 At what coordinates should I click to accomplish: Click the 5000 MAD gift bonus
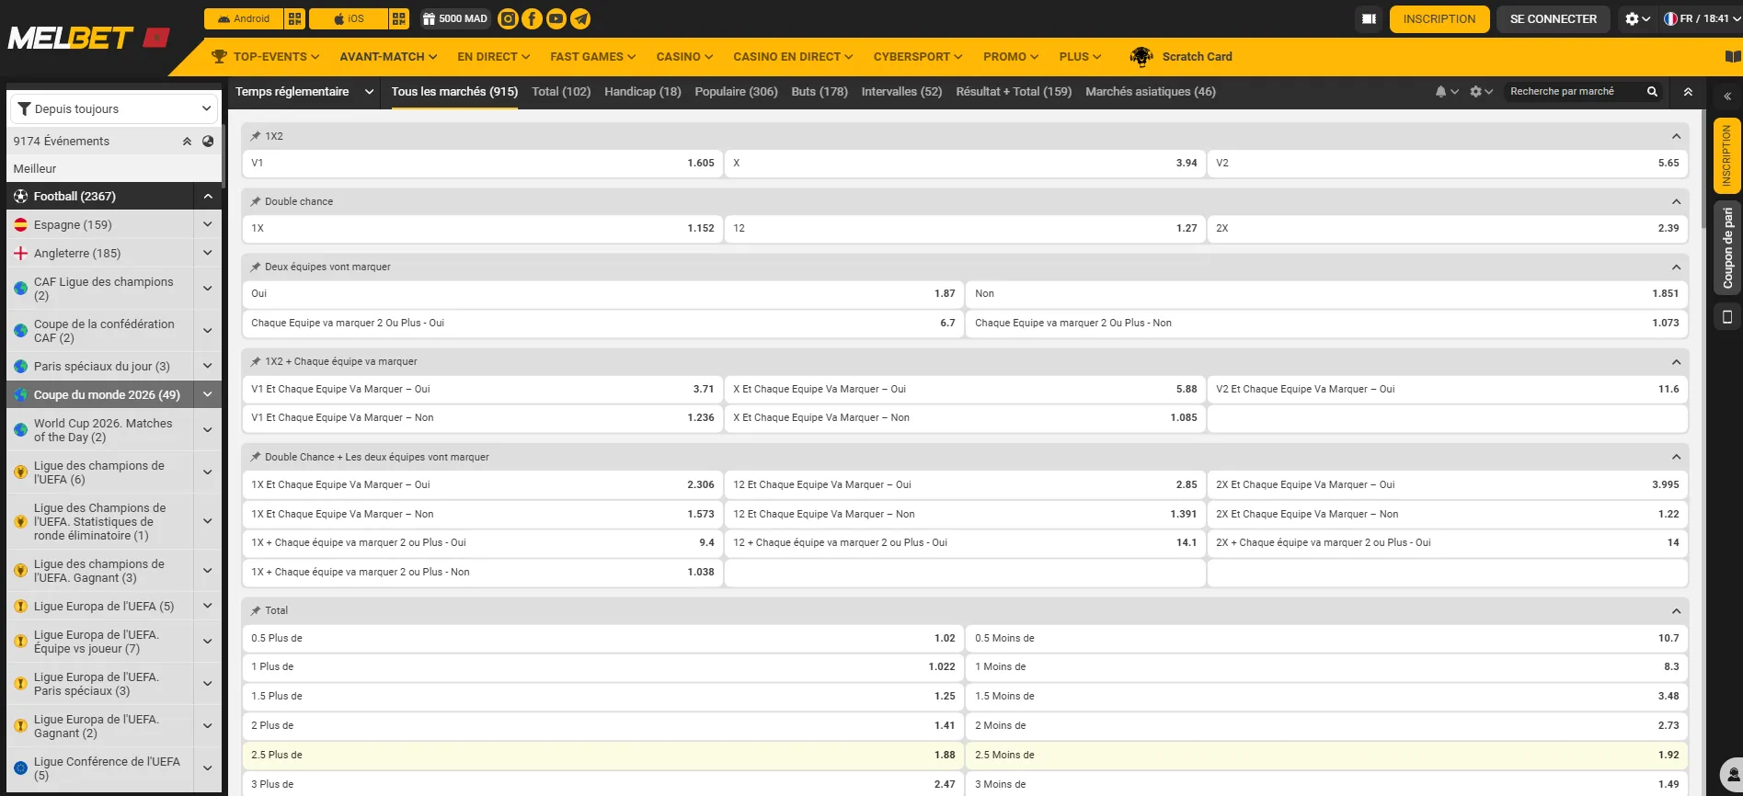(454, 18)
